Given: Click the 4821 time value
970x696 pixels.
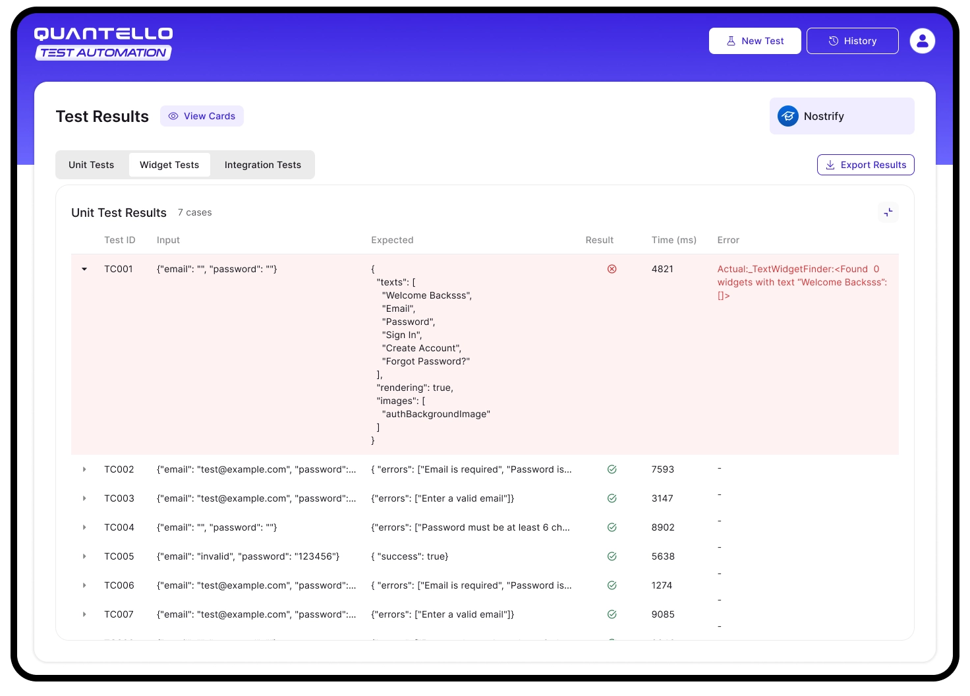Looking at the screenshot, I should [662, 269].
